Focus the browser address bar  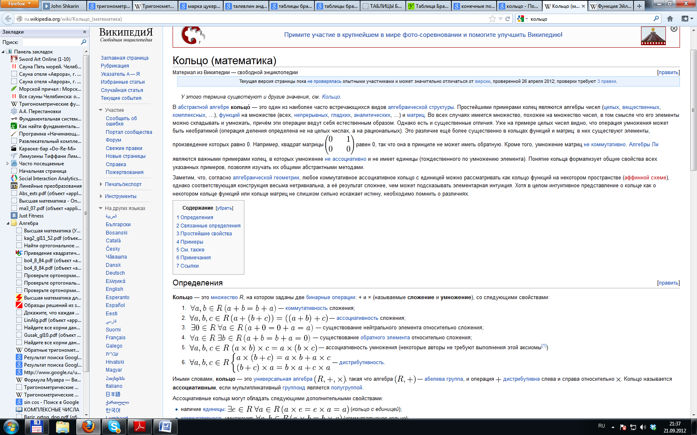pos(253,19)
